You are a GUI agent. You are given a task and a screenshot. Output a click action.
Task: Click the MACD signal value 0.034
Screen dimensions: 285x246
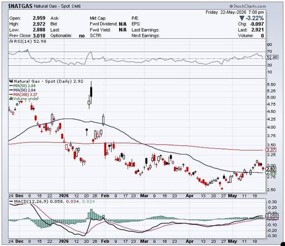point(72,202)
